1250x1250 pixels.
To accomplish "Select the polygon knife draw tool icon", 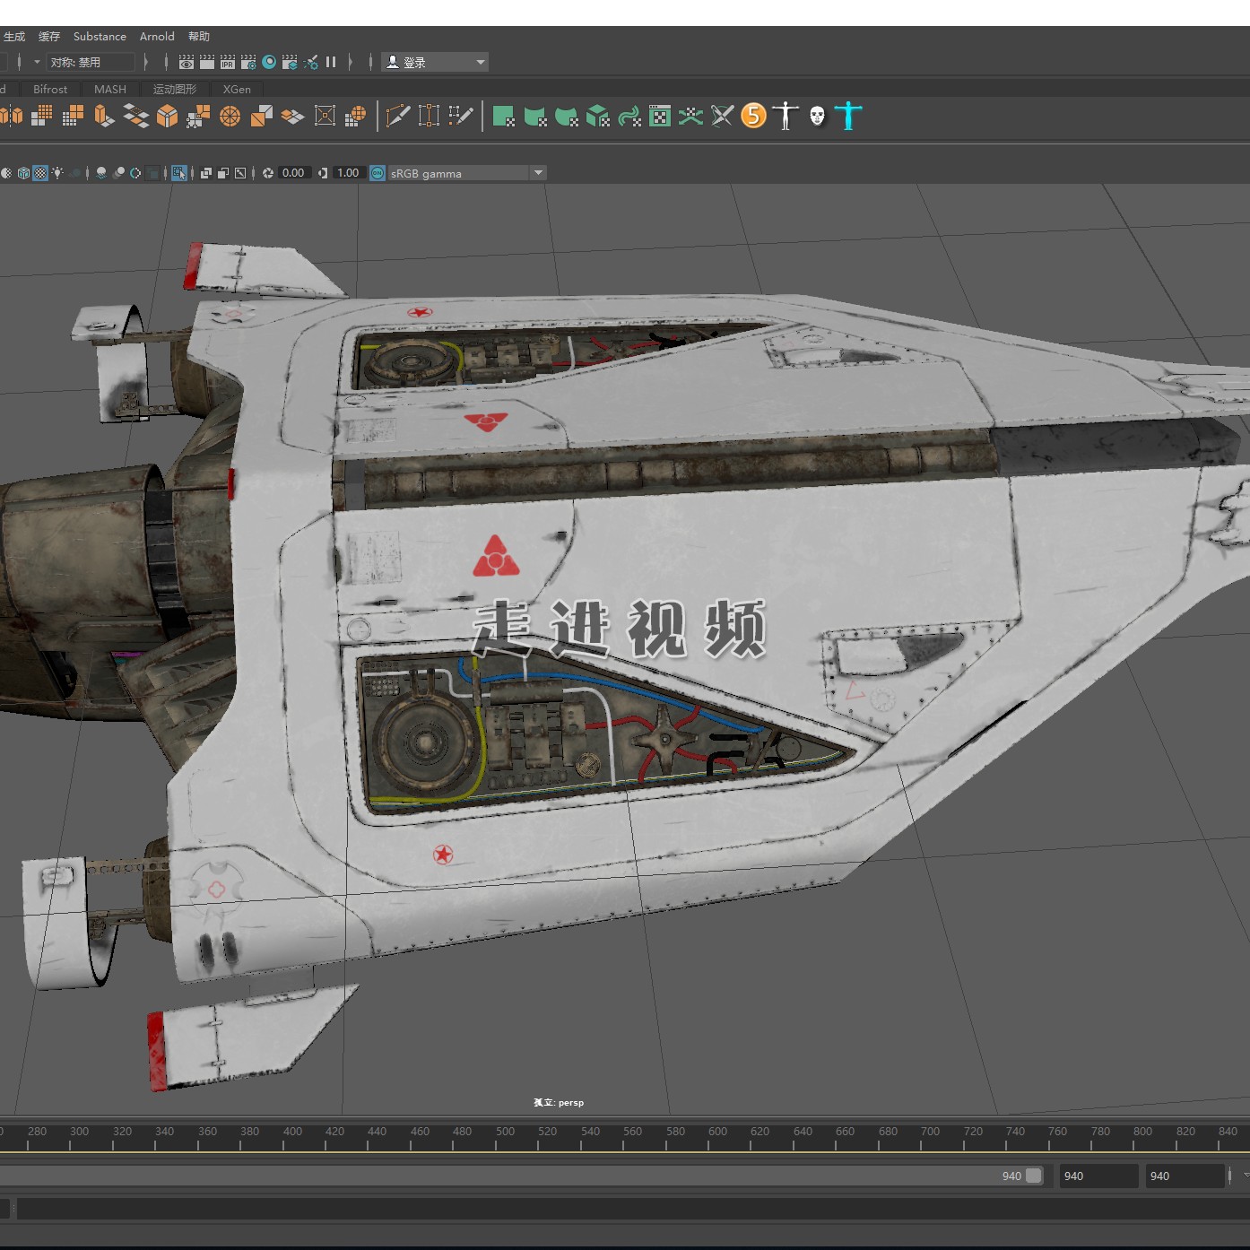I will pyautogui.click(x=398, y=116).
